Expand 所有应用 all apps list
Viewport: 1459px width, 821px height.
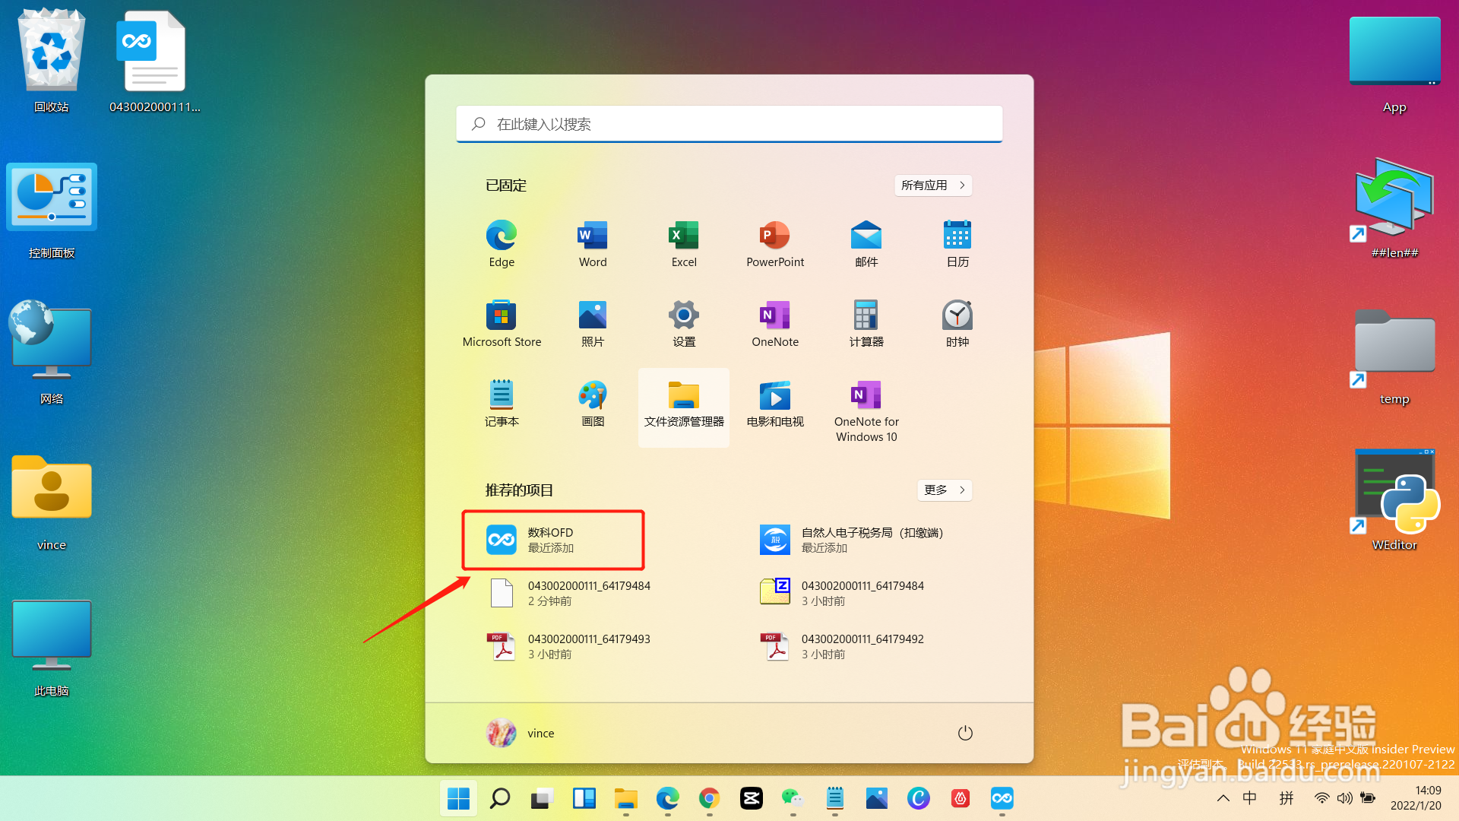click(933, 185)
